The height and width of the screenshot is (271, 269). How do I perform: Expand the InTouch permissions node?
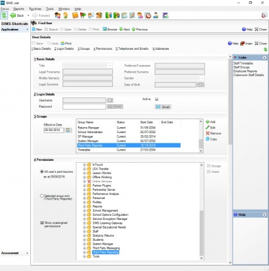click(84, 165)
